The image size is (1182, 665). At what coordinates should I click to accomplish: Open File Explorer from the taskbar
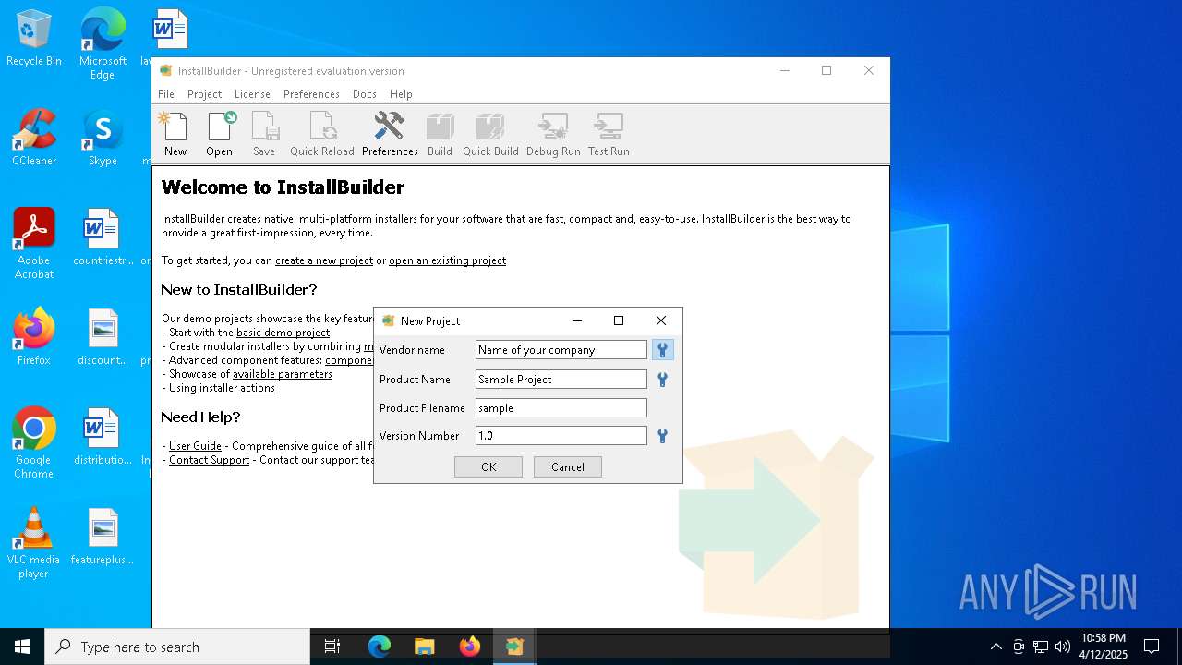424,647
